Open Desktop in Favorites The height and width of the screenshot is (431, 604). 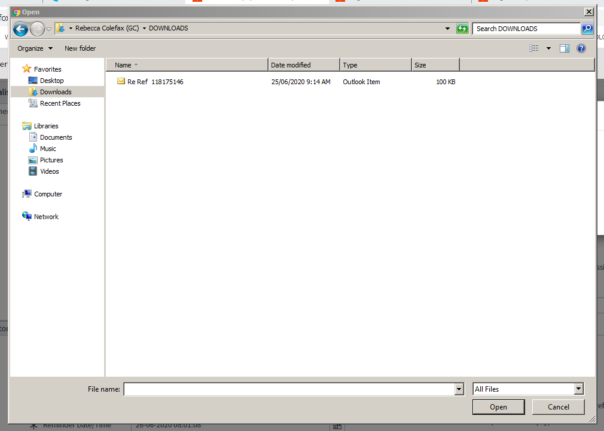pos(51,81)
